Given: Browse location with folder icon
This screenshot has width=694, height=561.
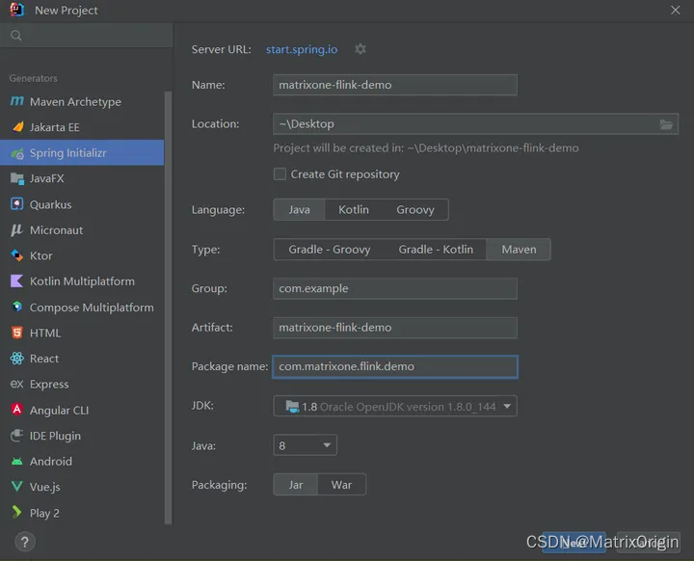Looking at the screenshot, I should (x=666, y=124).
